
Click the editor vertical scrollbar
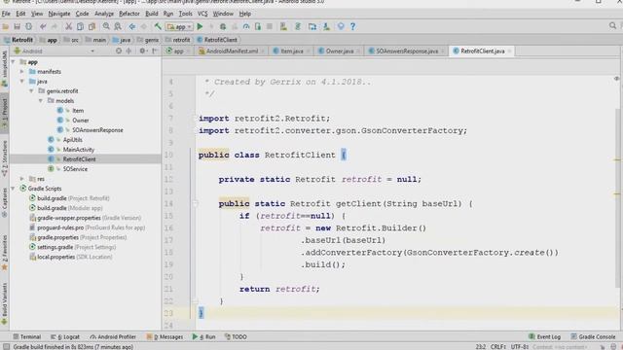617,198
